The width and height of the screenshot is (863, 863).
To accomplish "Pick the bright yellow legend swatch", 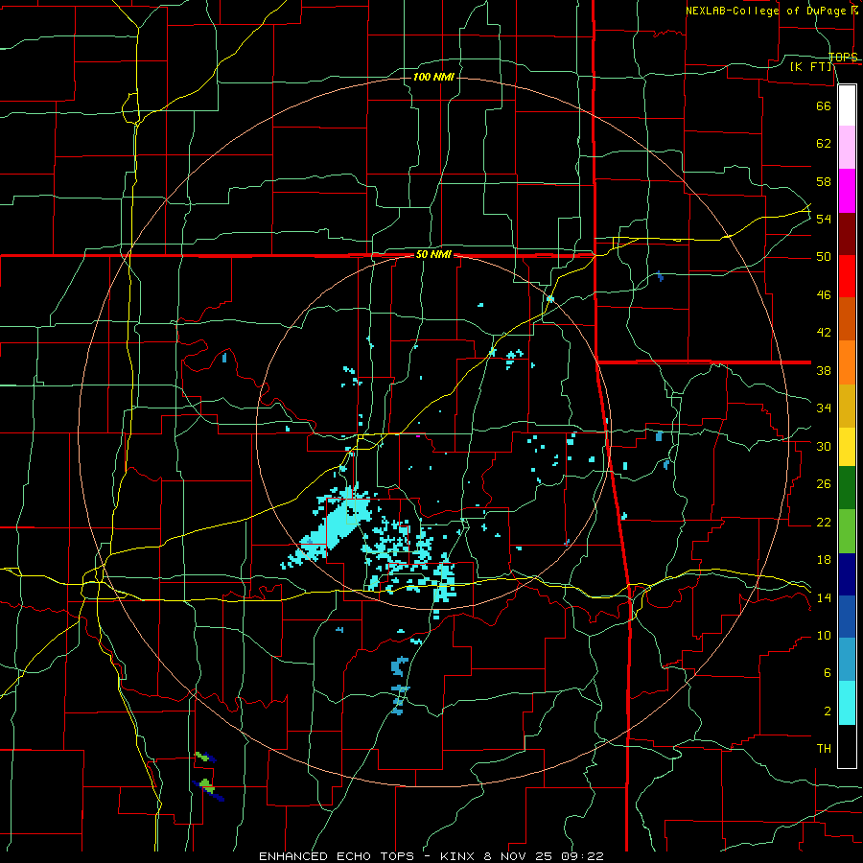I will coord(847,447).
